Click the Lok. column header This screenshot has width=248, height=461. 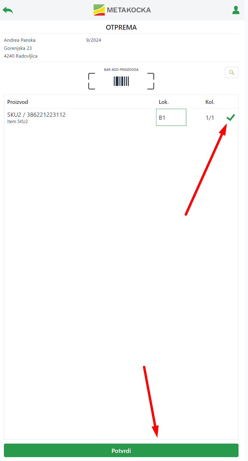click(x=164, y=102)
